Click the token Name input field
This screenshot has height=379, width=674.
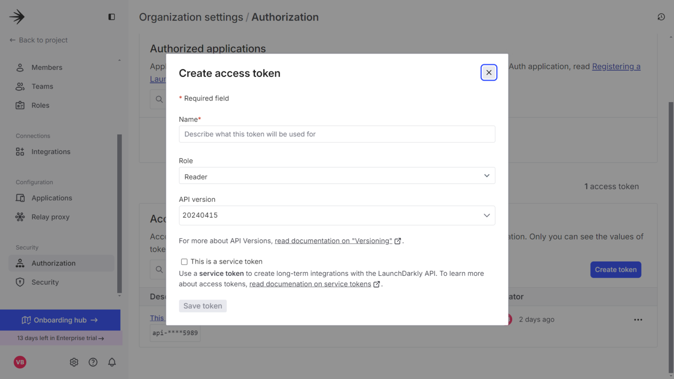pyautogui.click(x=337, y=134)
